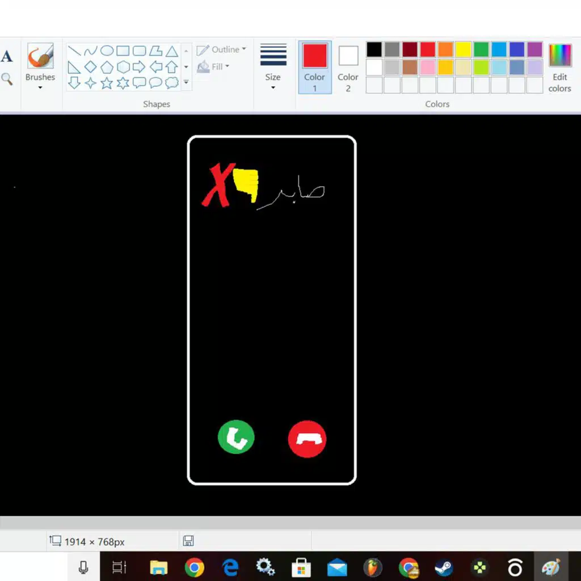
Task: Select the Magnifier tool
Action: click(x=7, y=79)
